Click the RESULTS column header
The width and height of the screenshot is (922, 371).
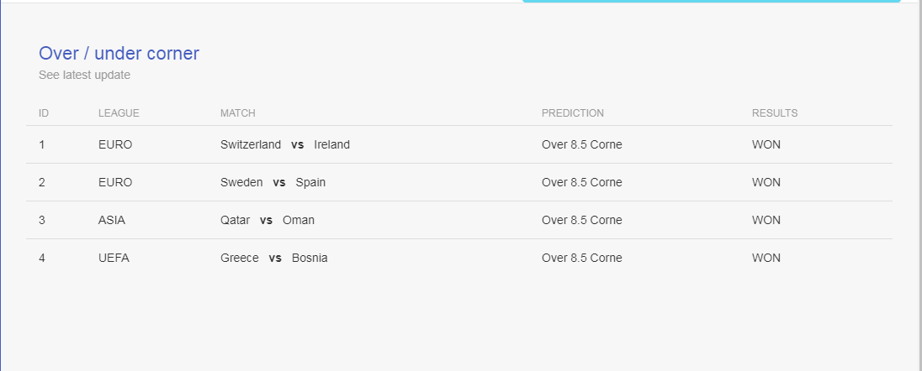click(775, 113)
